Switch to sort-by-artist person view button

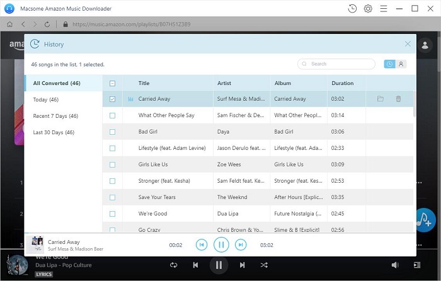(401, 64)
